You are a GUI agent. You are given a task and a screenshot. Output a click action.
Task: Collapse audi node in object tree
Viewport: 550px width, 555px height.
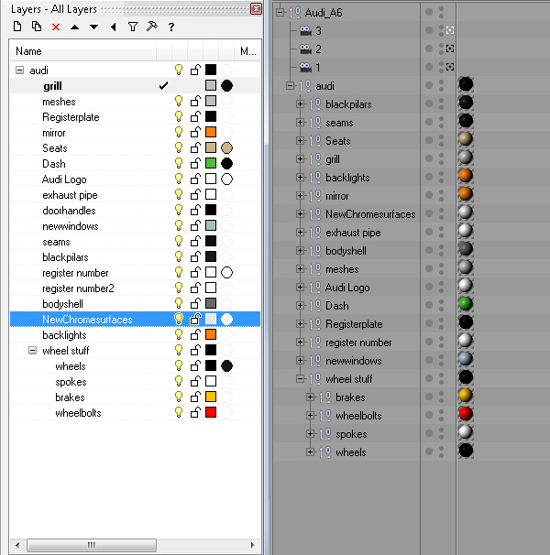(290, 86)
